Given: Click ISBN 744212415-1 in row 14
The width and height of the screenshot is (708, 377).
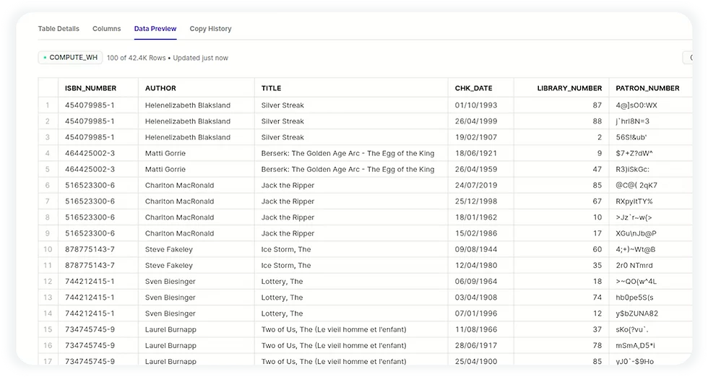Looking at the screenshot, I should coord(90,313).
